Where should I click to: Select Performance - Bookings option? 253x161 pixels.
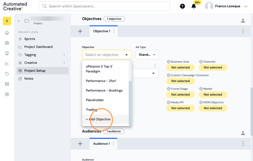coord(105,90)
